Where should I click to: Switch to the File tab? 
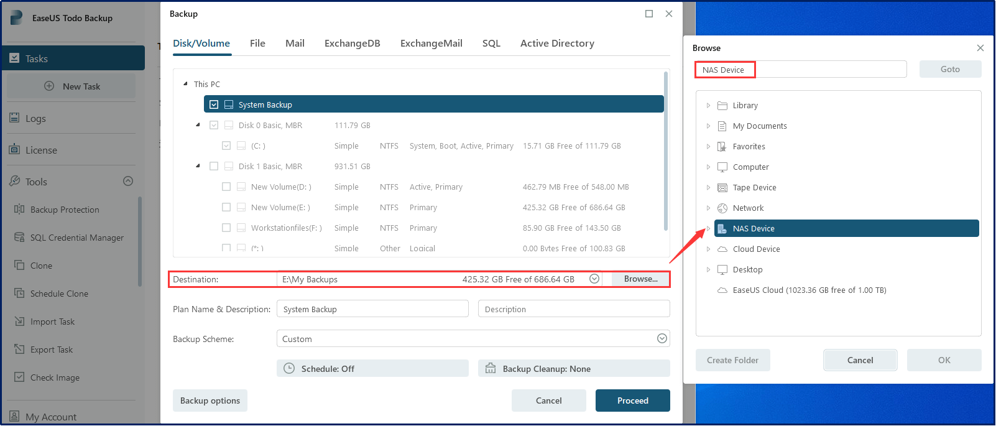coord(257,44)
